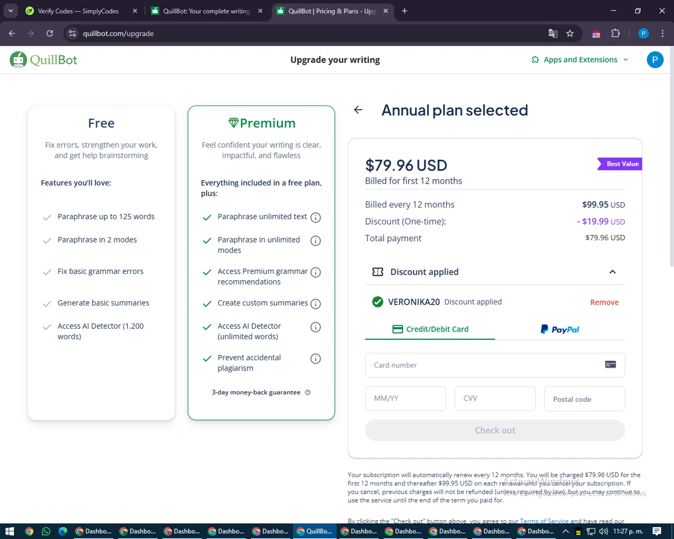Open Windows Start menu
The width and height of the screenshot is (674, 539).
(x=9, y=531)
